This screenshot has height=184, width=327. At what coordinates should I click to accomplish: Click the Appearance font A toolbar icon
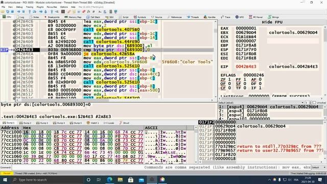tap(100, 12)
